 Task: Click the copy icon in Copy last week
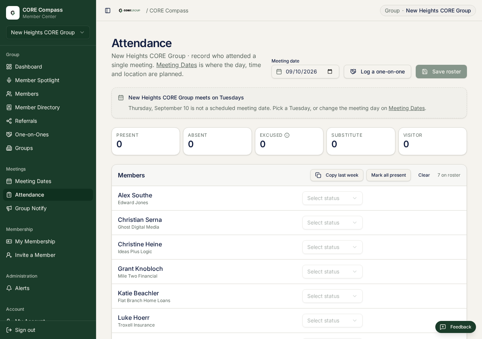coord(318,175)
